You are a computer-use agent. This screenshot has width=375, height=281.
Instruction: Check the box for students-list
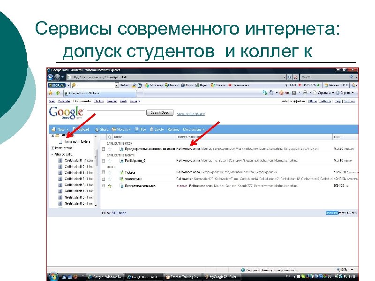[103, 179]
